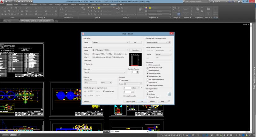The image size is (256, 137).
Task: Click the Open folder icon in quick access toolbar
Action: (10, 2)
